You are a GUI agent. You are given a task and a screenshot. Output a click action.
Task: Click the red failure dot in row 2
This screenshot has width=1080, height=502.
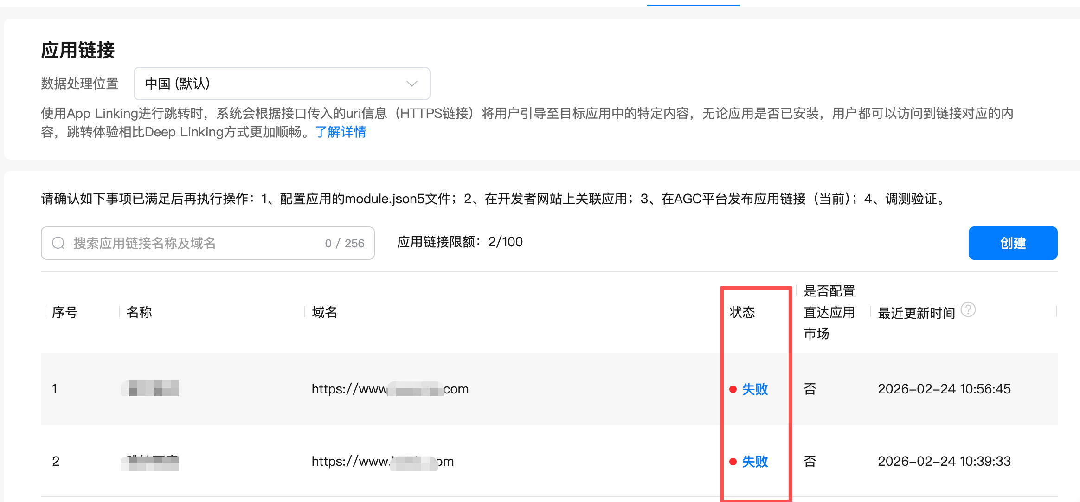[x=733, y=461]
